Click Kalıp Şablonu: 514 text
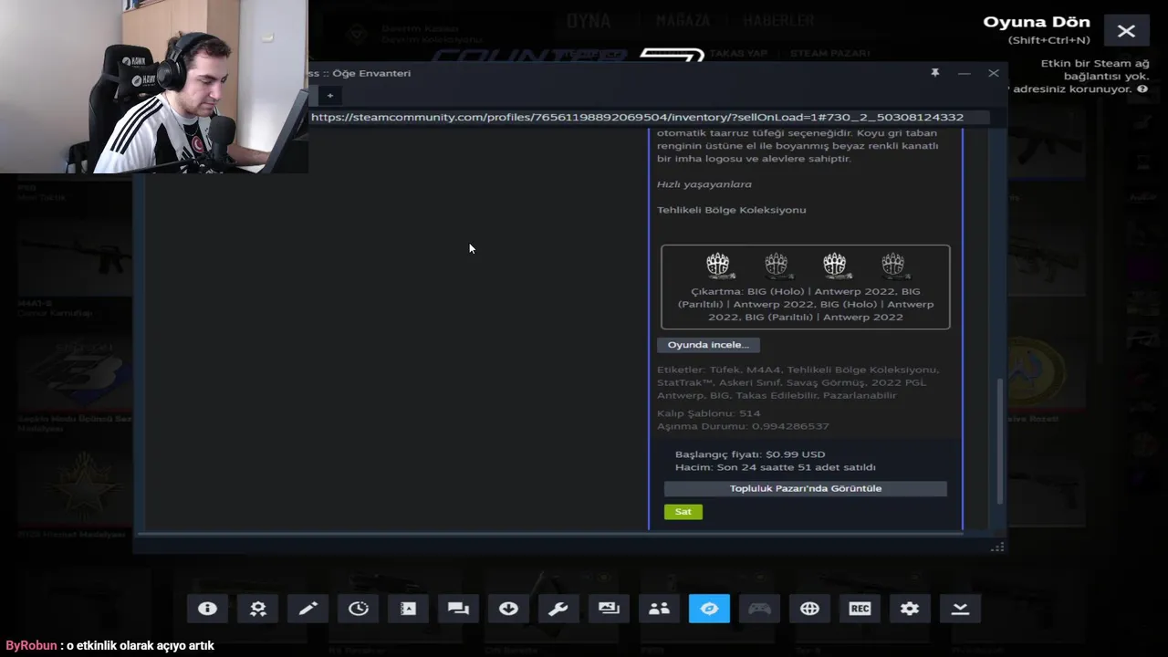Image resolution: width=1168 pixels, height=657 pixels. [x=709, y=413]
